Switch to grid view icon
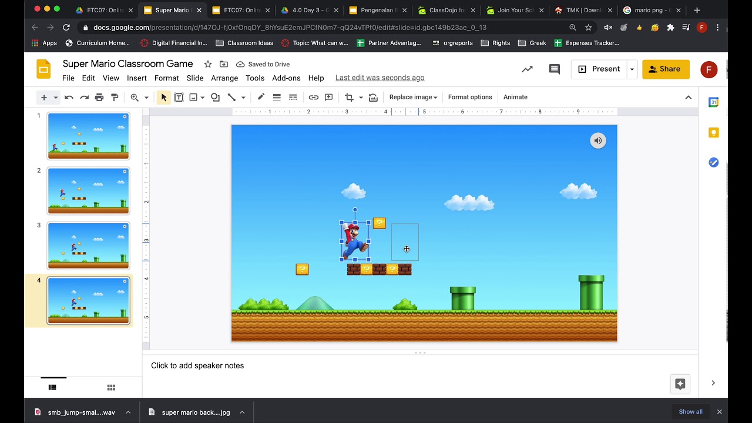Screen dimensions: 752x423 (x=111, y=387)
